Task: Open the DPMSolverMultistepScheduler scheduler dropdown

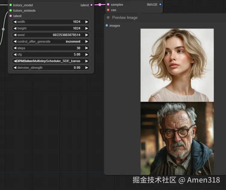Action: 51,61
